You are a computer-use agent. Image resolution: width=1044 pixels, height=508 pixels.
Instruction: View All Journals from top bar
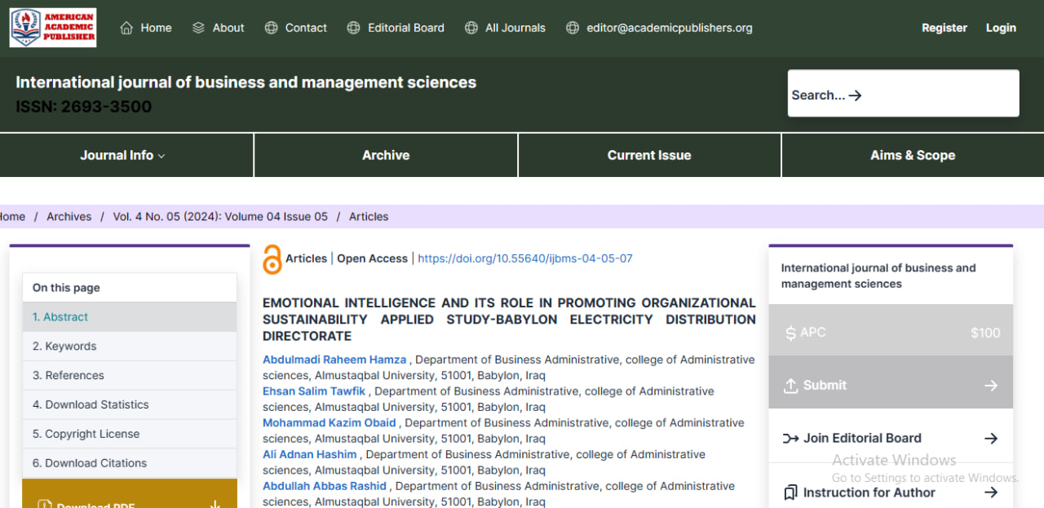coord(515,28)
